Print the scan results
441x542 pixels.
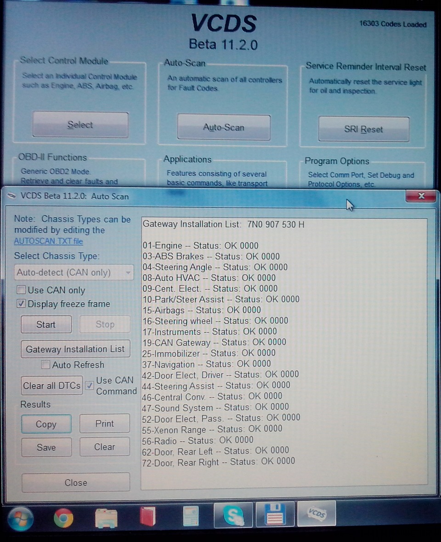pos(105,423)
